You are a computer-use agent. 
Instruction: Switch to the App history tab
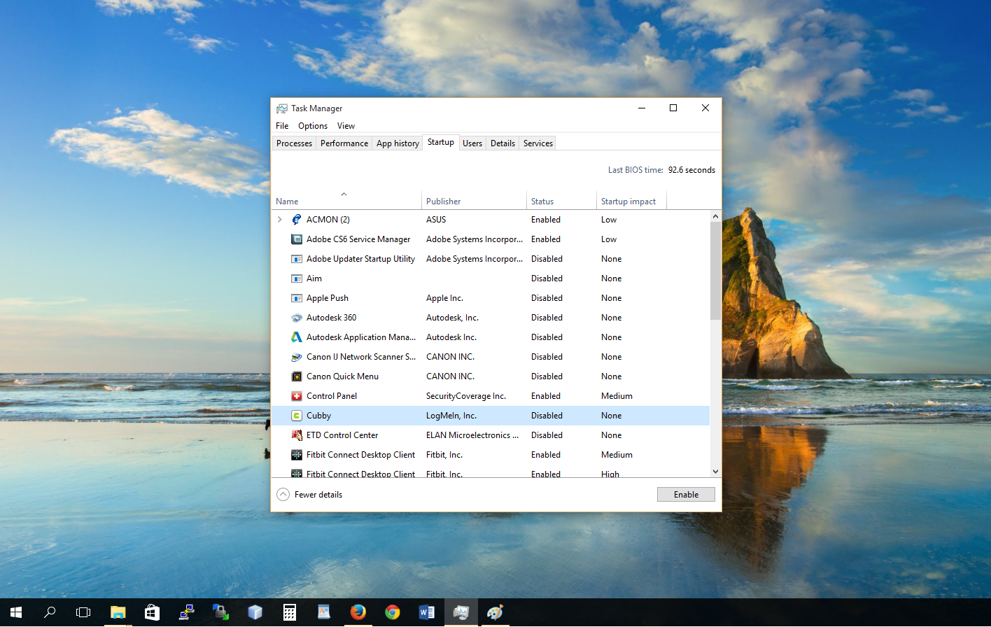(397, 143)
